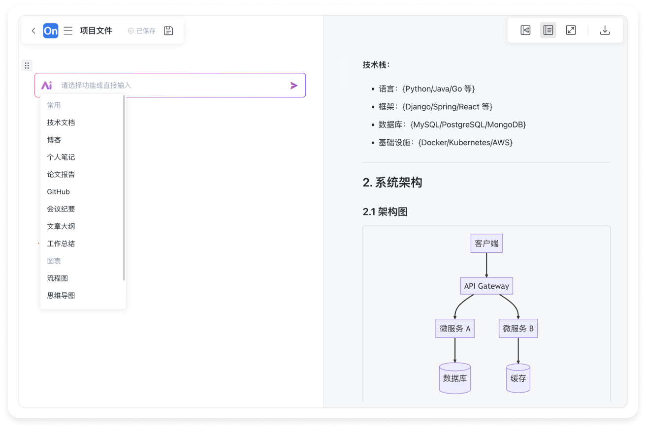Viewport: 646px width, 429px height.
Task: Click the 已保存 saved status indicator
Action: (x=141, y=31)
